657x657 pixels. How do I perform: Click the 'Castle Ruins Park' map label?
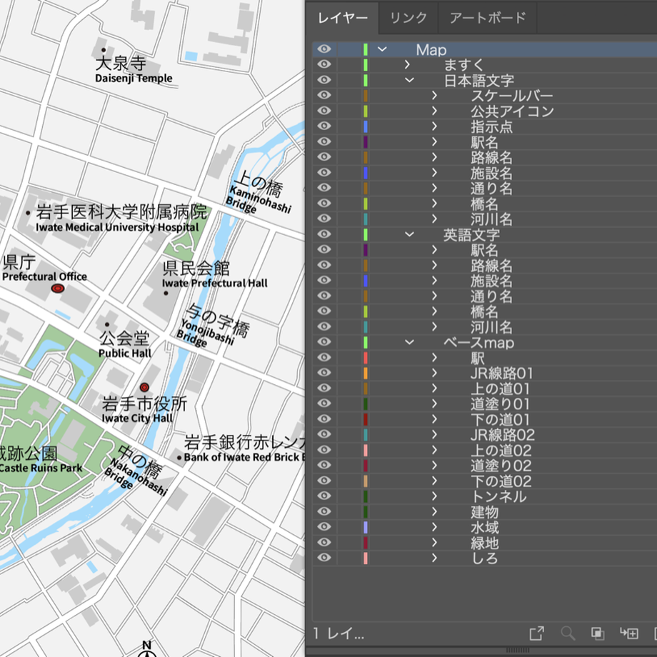coord(41,468)
